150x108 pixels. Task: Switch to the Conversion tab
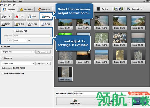[x=9, y=10]
